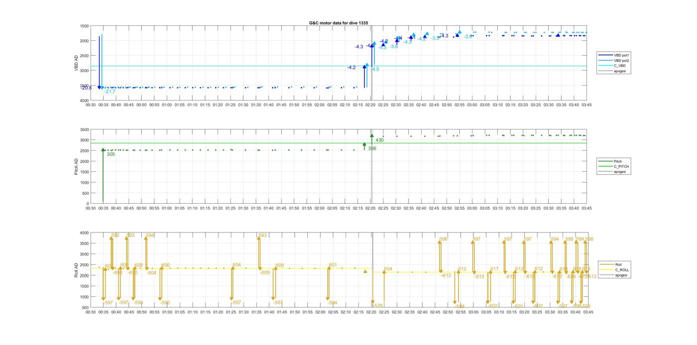The height and width of the screenshot is (345, 697).
Task: Click "4000" y-axis tick on Roll plot
Action: click(x=84, y=233)
